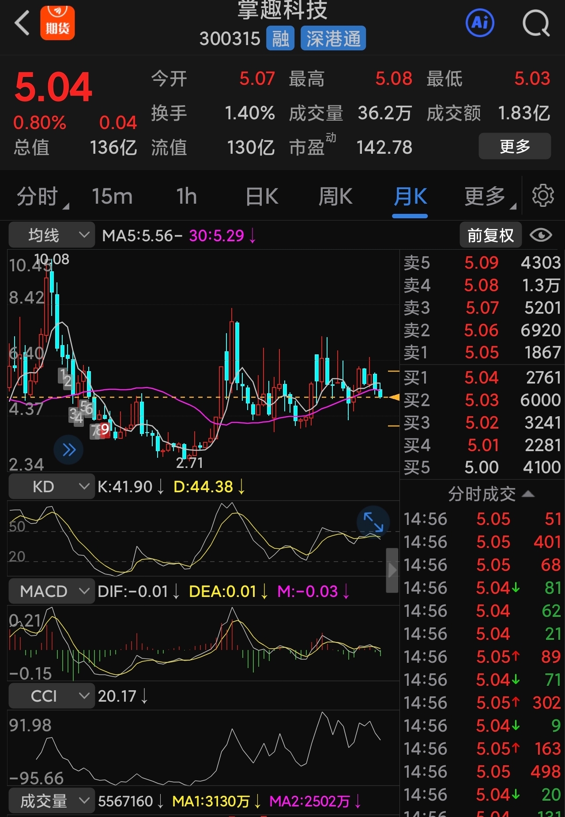Collapse the 分时成交 section triangle
Screen dimensions: 565x817
528,494
